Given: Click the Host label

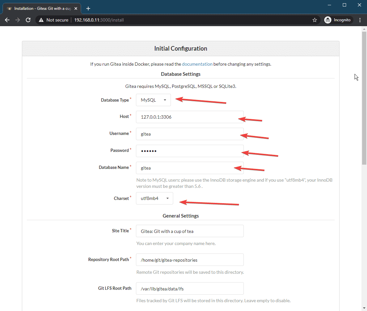Looking at the screenshot, I should (x=124, y=116).
